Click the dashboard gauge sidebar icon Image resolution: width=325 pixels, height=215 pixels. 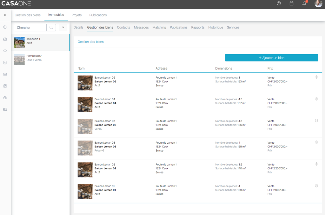click(x=5, y=39)
